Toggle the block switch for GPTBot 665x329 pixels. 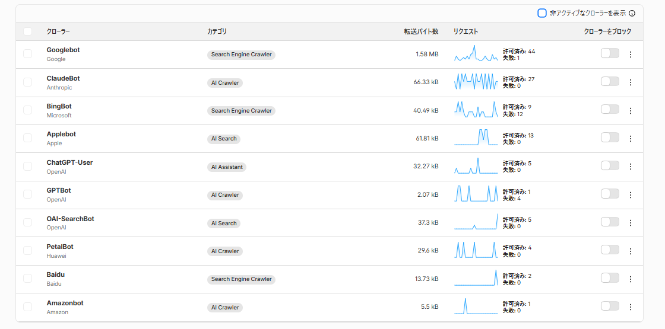pos(610,193)
